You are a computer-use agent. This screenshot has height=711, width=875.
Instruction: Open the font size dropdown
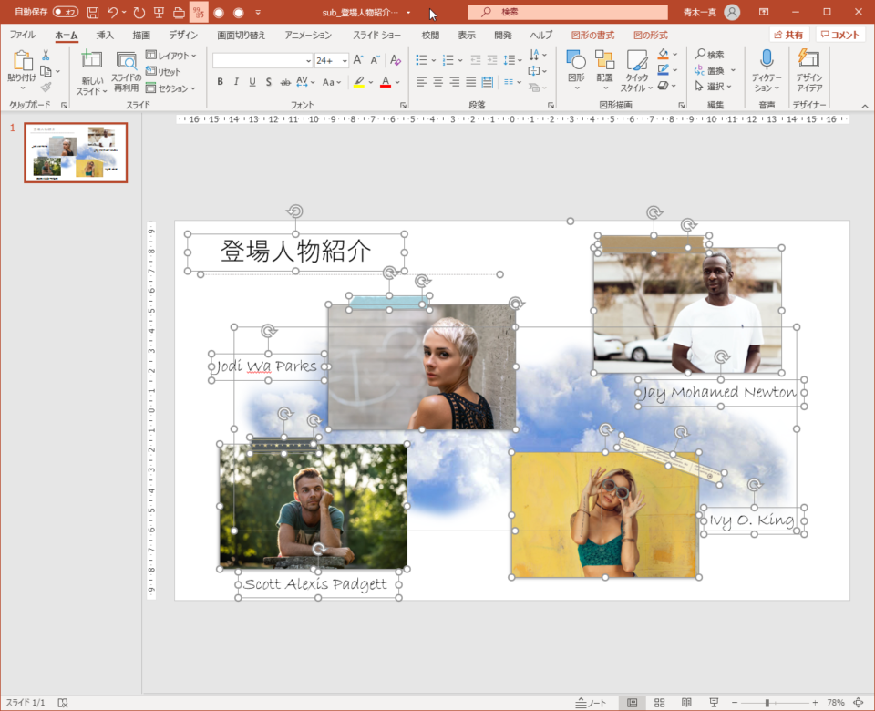pyautogui.click(x=344, y=60)
